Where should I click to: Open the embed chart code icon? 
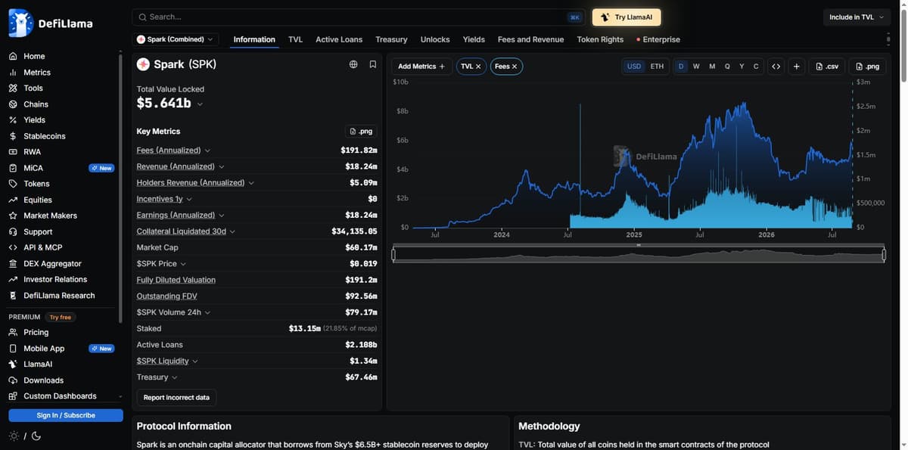(776, 67)
